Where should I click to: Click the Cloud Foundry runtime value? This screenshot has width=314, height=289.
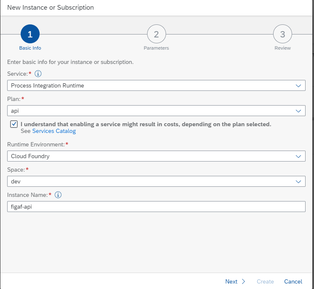[x=30, y=156]
